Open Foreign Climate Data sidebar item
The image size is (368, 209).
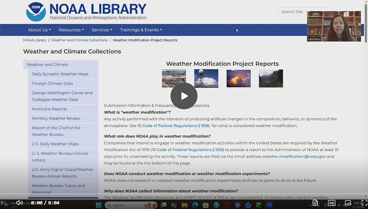[63, 84]
